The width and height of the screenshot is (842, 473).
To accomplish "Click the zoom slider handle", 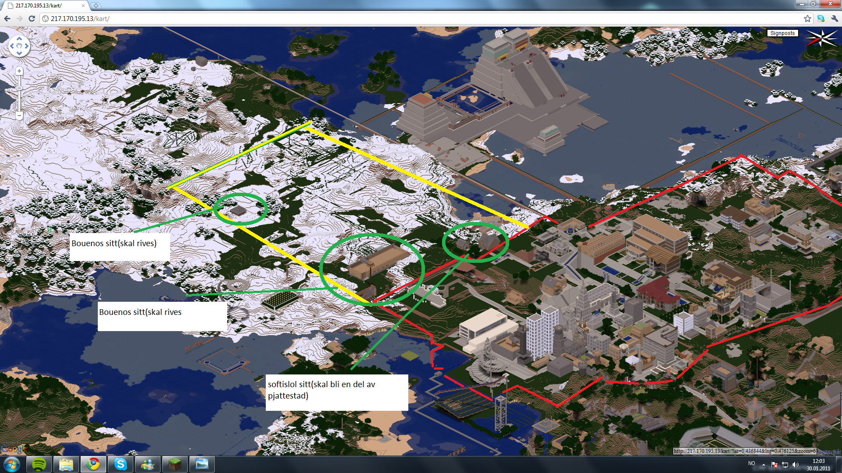I will click(x=19, y=88).
